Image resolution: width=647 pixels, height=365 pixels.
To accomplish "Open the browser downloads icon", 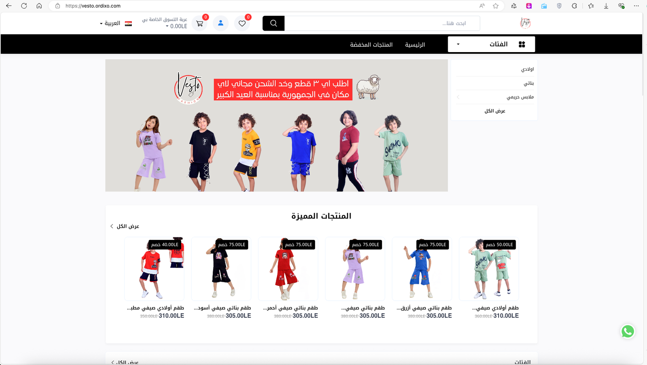I will (606, 6).
